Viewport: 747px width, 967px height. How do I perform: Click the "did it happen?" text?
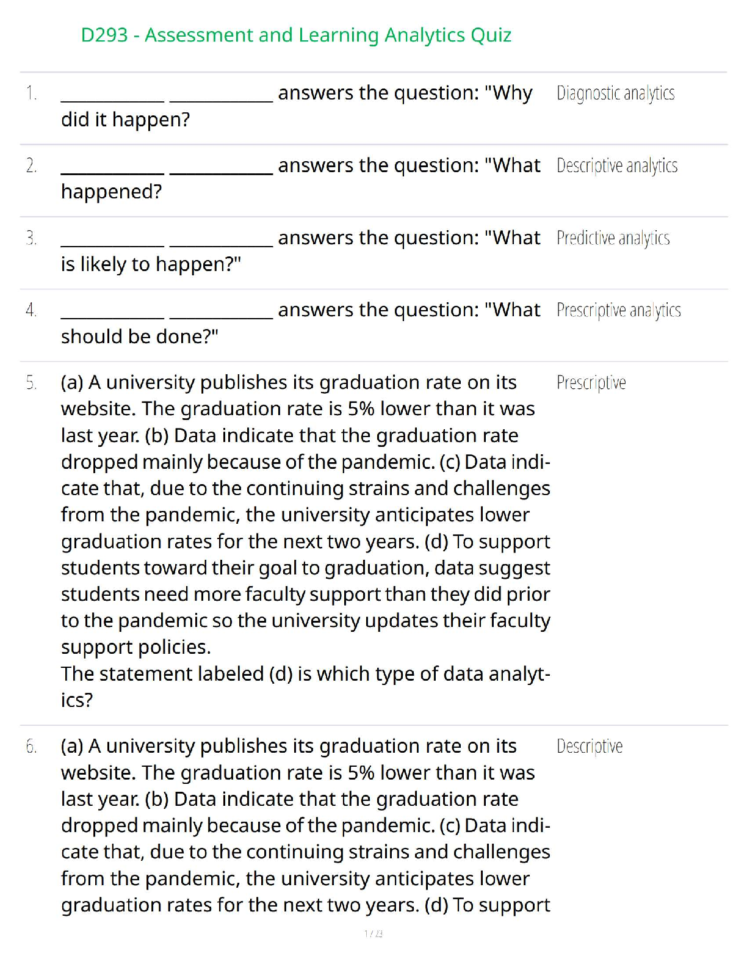tap(125, 120)
